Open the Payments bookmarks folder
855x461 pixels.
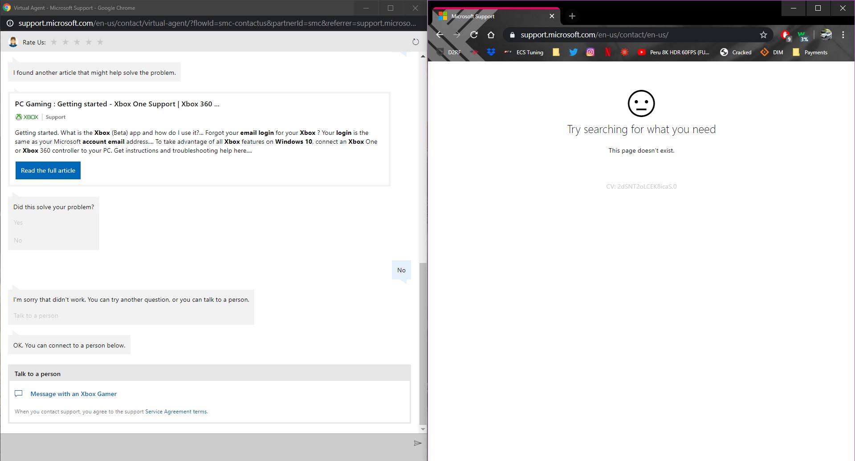click(x=810, y=52)
